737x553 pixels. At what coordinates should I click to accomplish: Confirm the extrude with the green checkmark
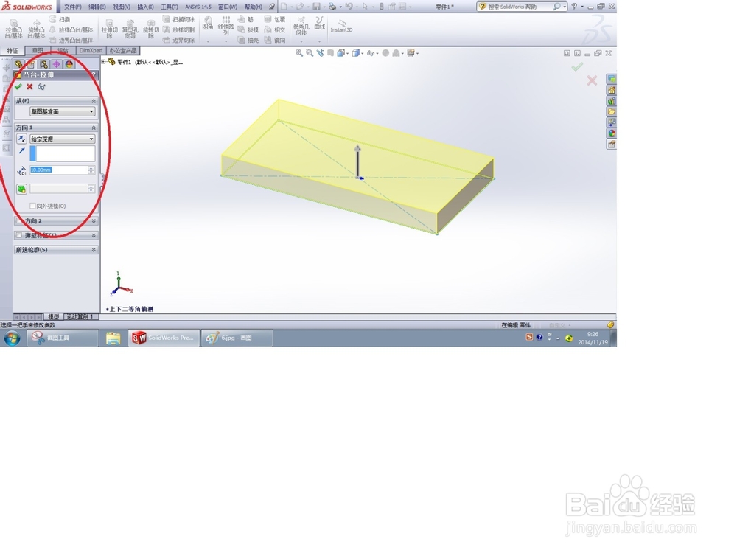17,87
